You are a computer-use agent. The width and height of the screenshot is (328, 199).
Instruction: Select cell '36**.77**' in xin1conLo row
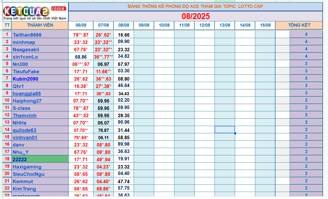point(103,57)
